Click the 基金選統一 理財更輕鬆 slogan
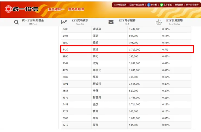 [x=66, y=9]
